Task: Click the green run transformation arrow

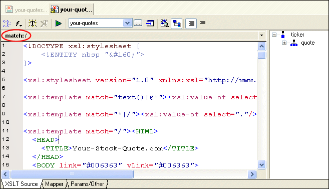Action: (x=58, y=23)
